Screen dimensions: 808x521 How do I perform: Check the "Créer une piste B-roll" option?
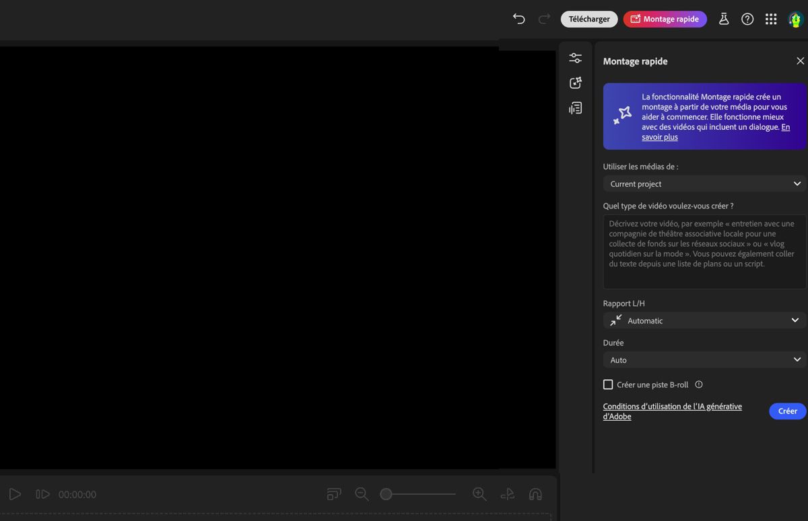[x=608, y=384]
